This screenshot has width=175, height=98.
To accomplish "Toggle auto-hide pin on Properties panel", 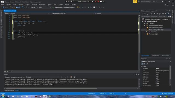I will point(168,59).
